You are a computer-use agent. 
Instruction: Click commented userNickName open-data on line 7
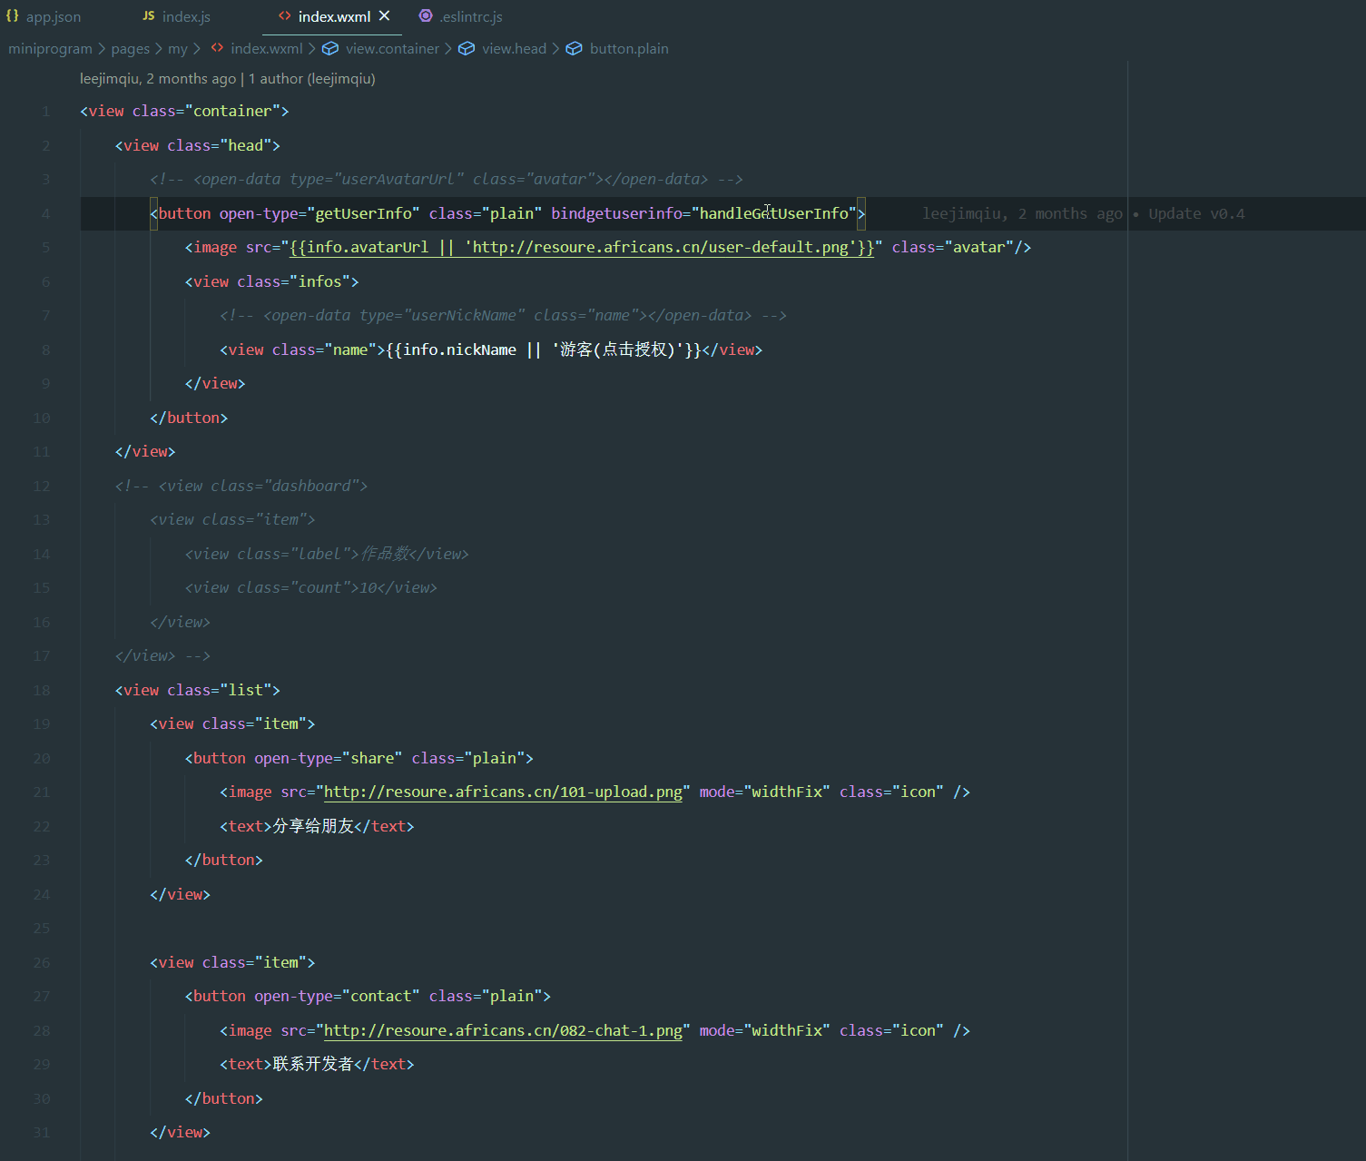pyautogui.click(x=503, y=315)
